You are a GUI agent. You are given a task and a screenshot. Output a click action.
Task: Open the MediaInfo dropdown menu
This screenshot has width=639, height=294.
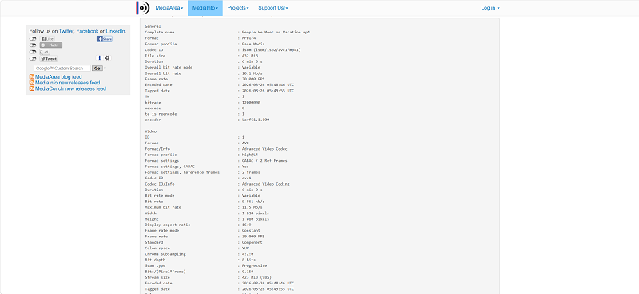pyautogui.click(x=205, y=8)
